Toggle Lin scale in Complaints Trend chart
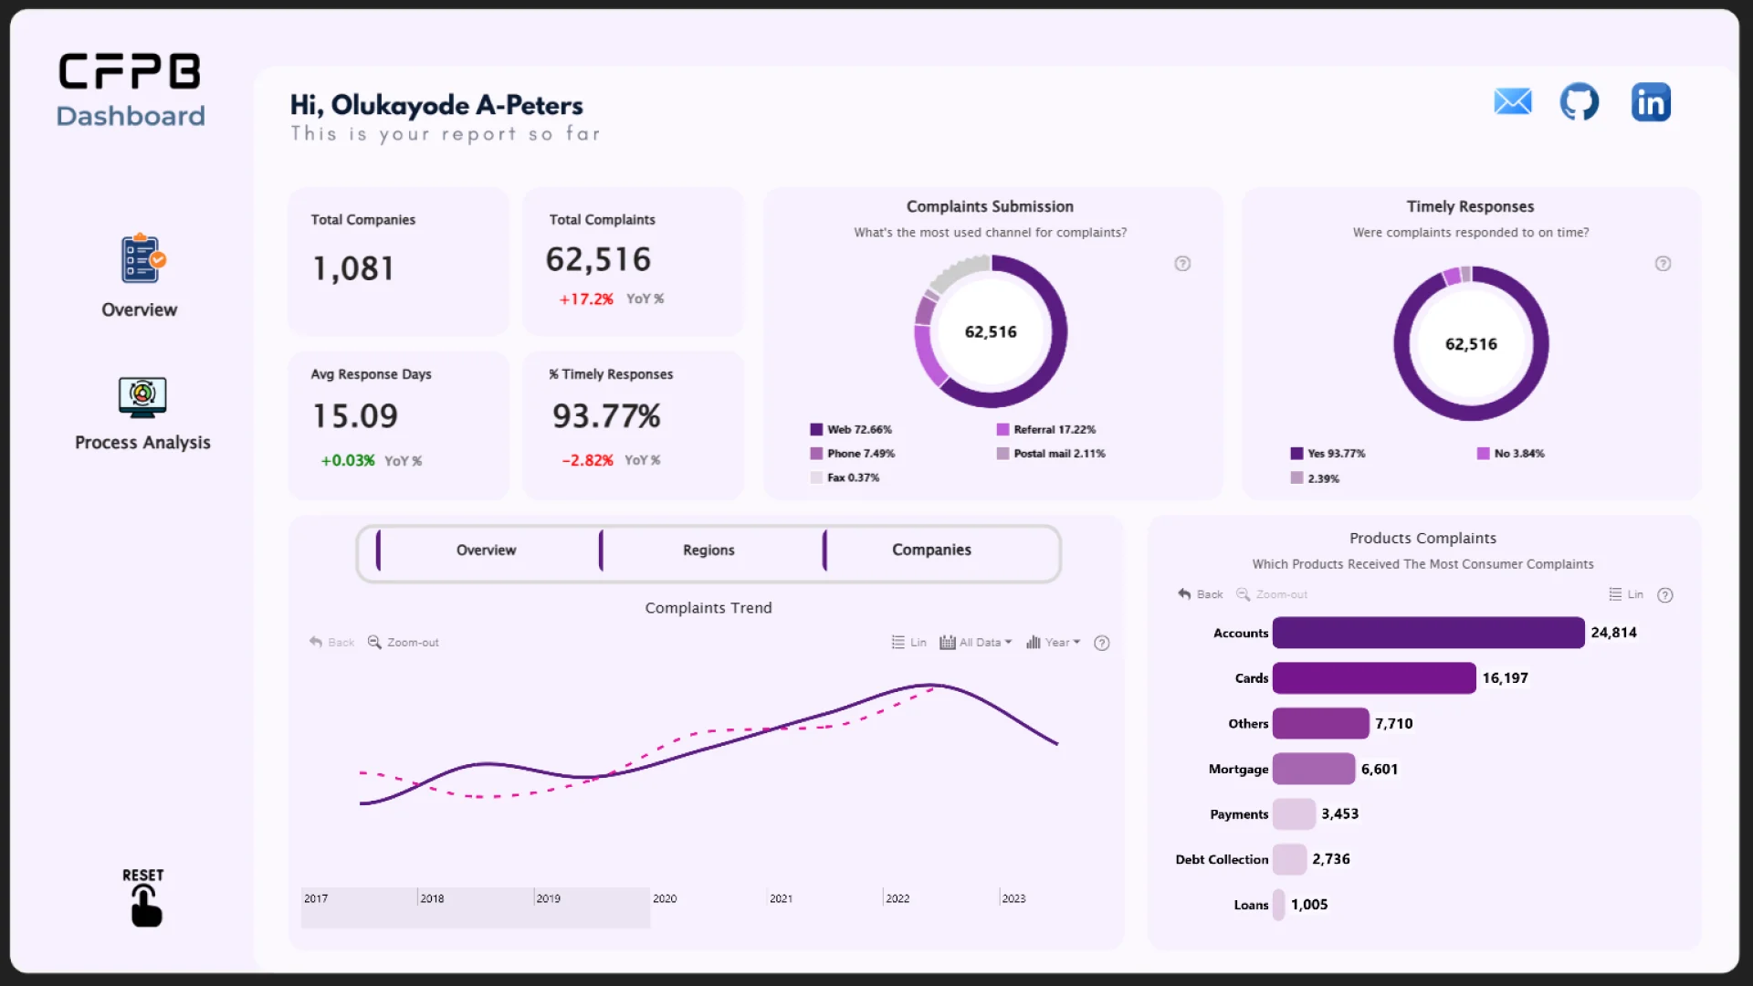Image resolution: width=1753 pixels, height=986 pixels. (908, 643)
